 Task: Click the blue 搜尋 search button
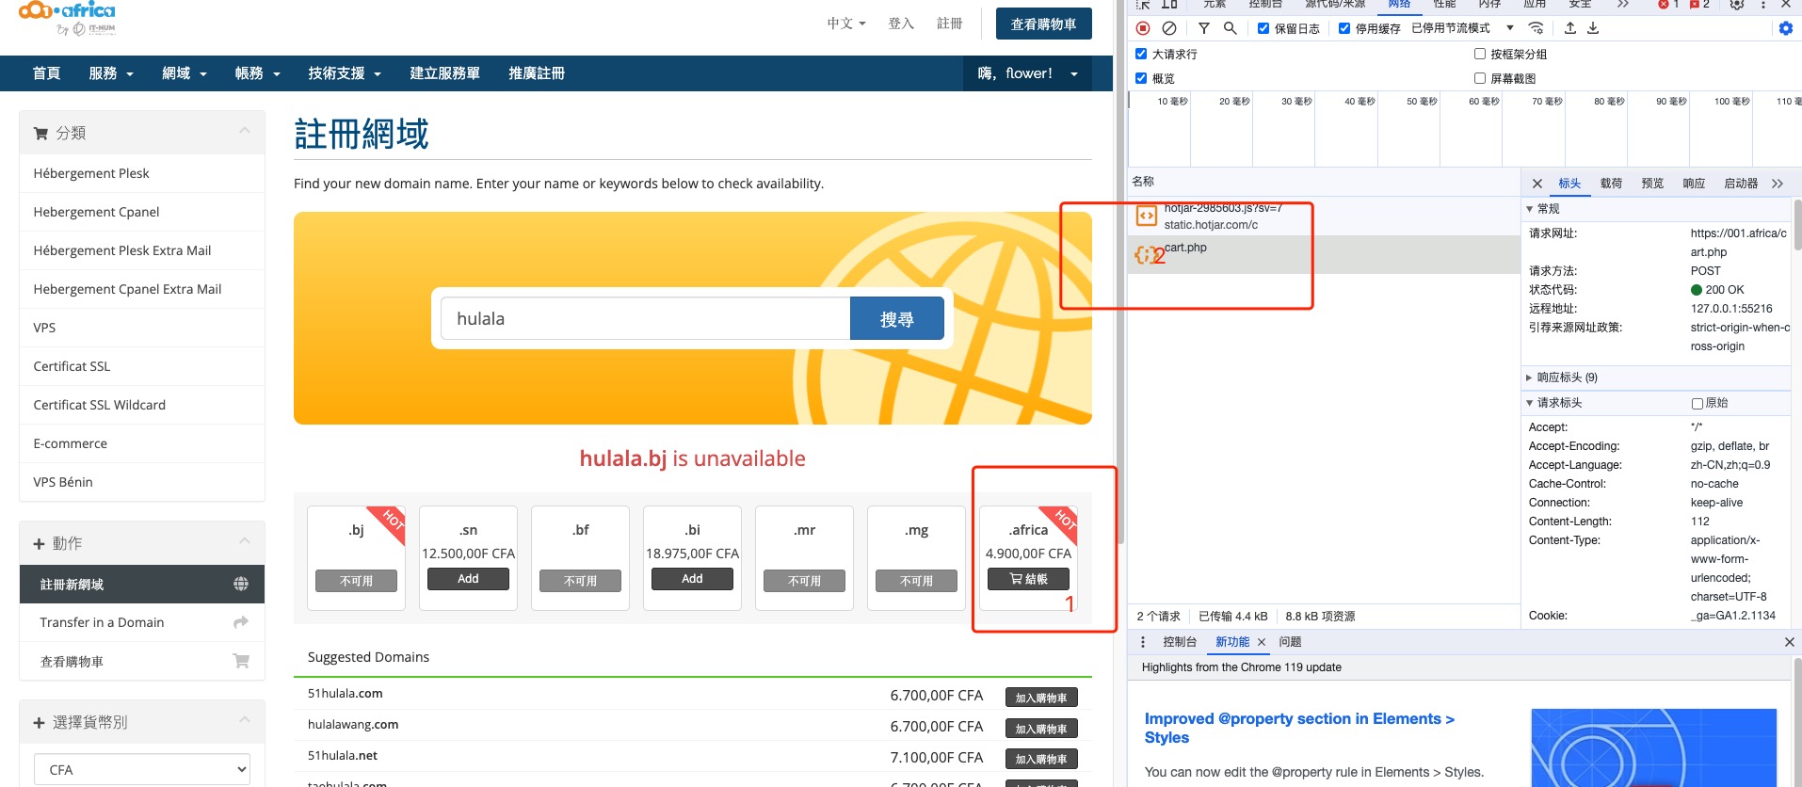click(897, 319)
